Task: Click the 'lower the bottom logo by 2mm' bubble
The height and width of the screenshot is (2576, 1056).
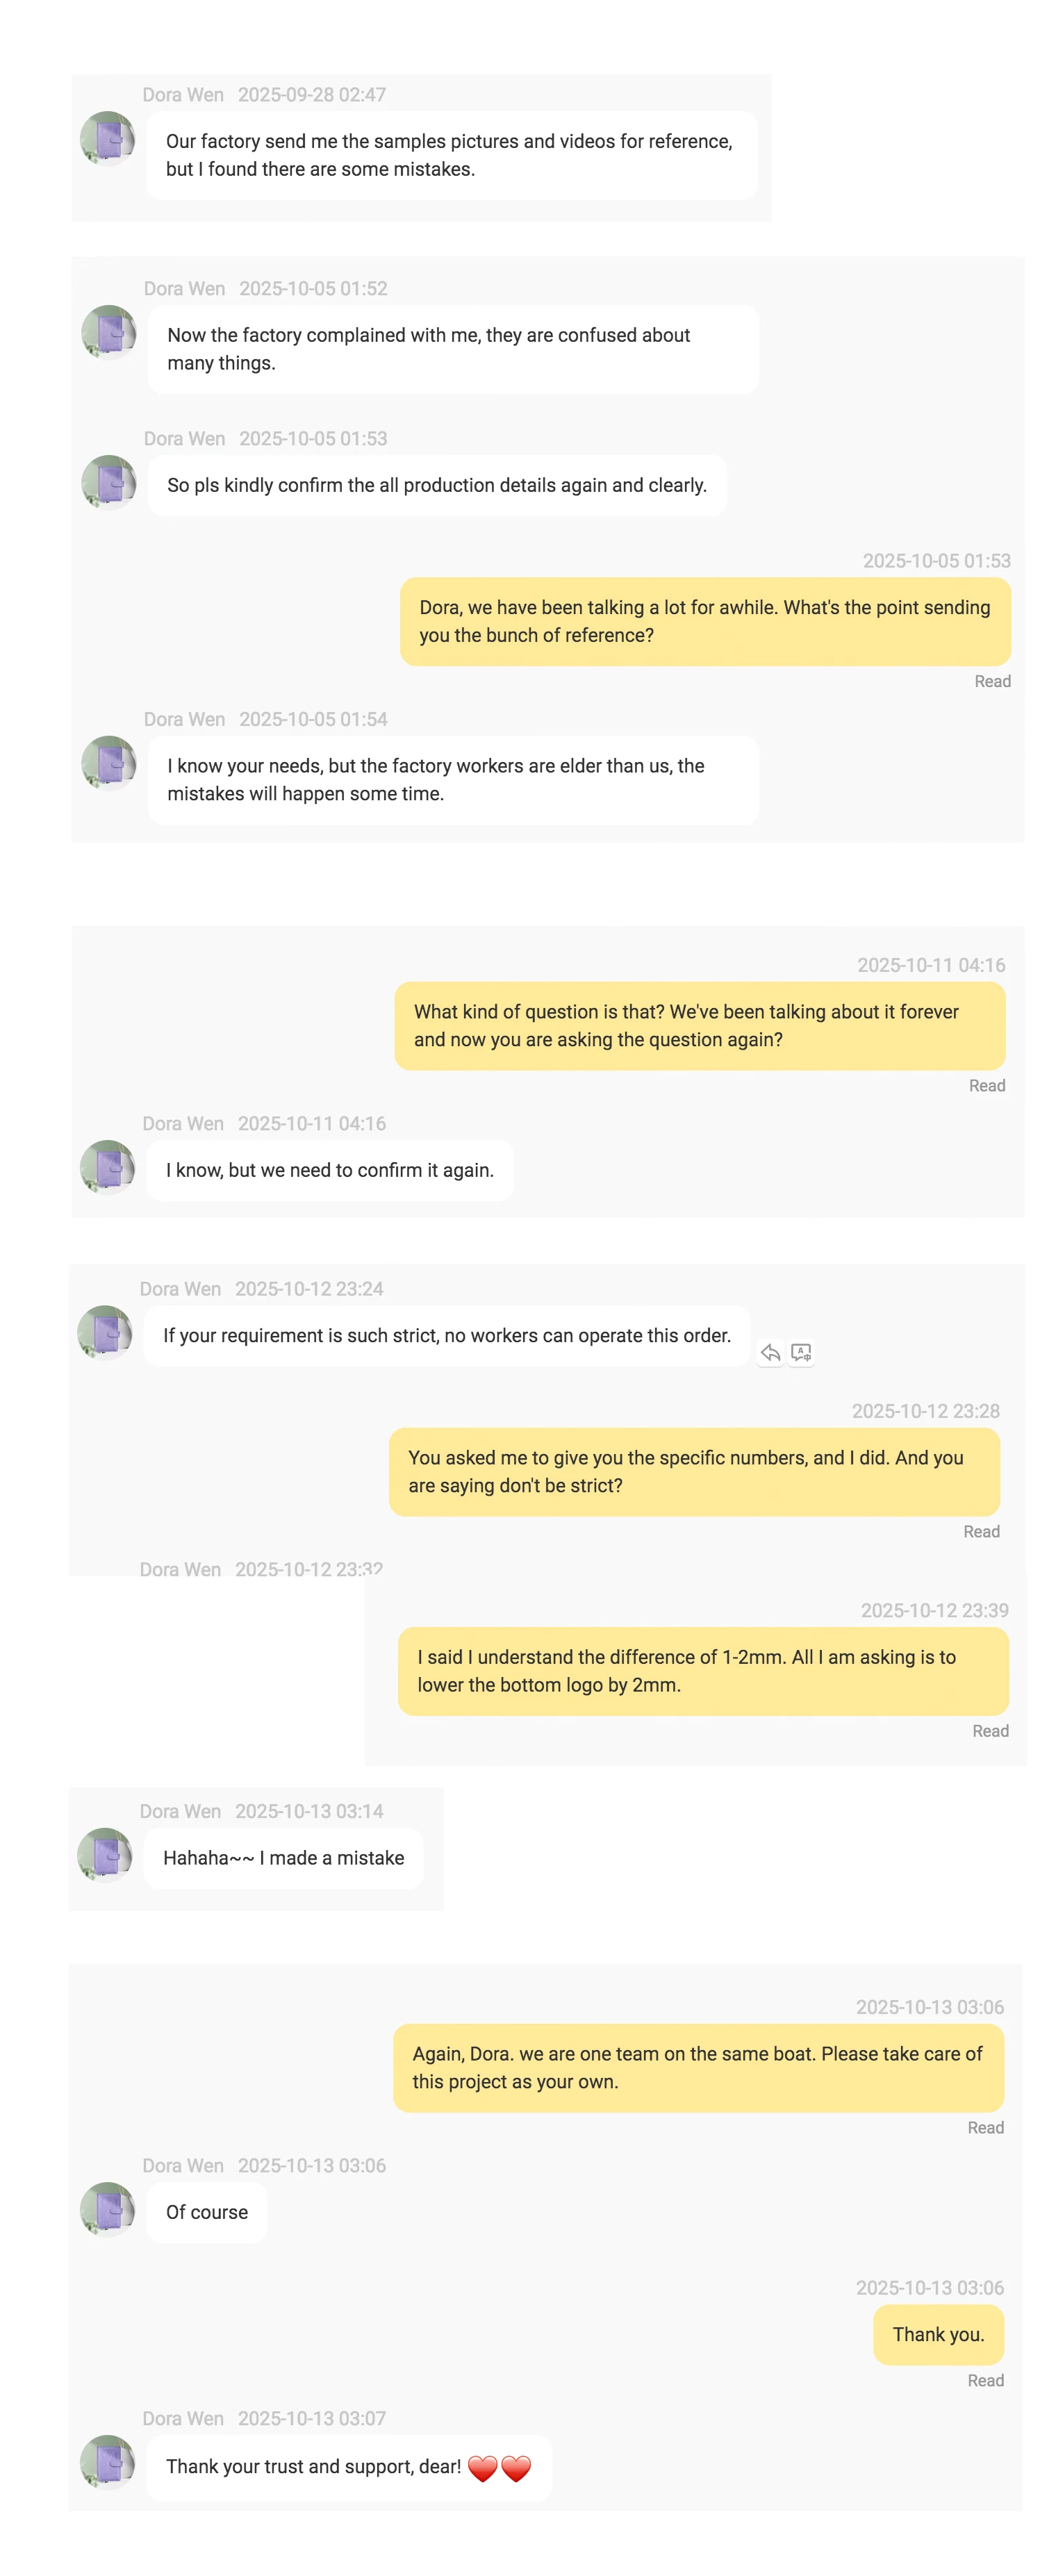Action: click(x=702, y=1670)
